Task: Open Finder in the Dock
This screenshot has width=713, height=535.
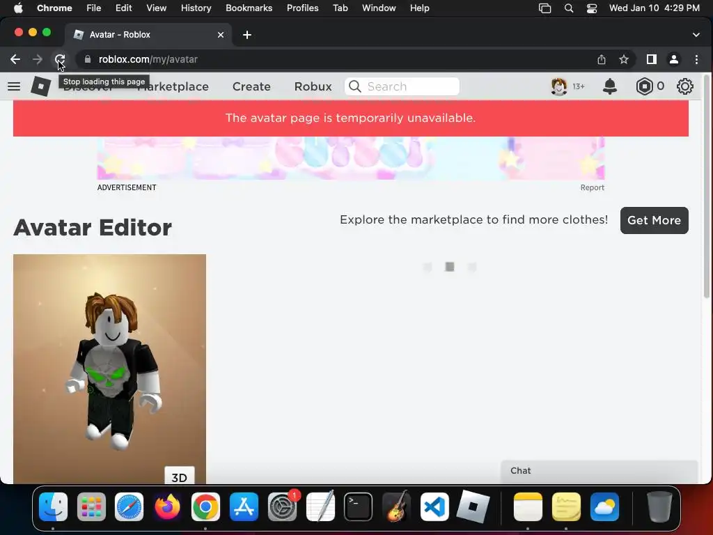Action: pos(53,506)
